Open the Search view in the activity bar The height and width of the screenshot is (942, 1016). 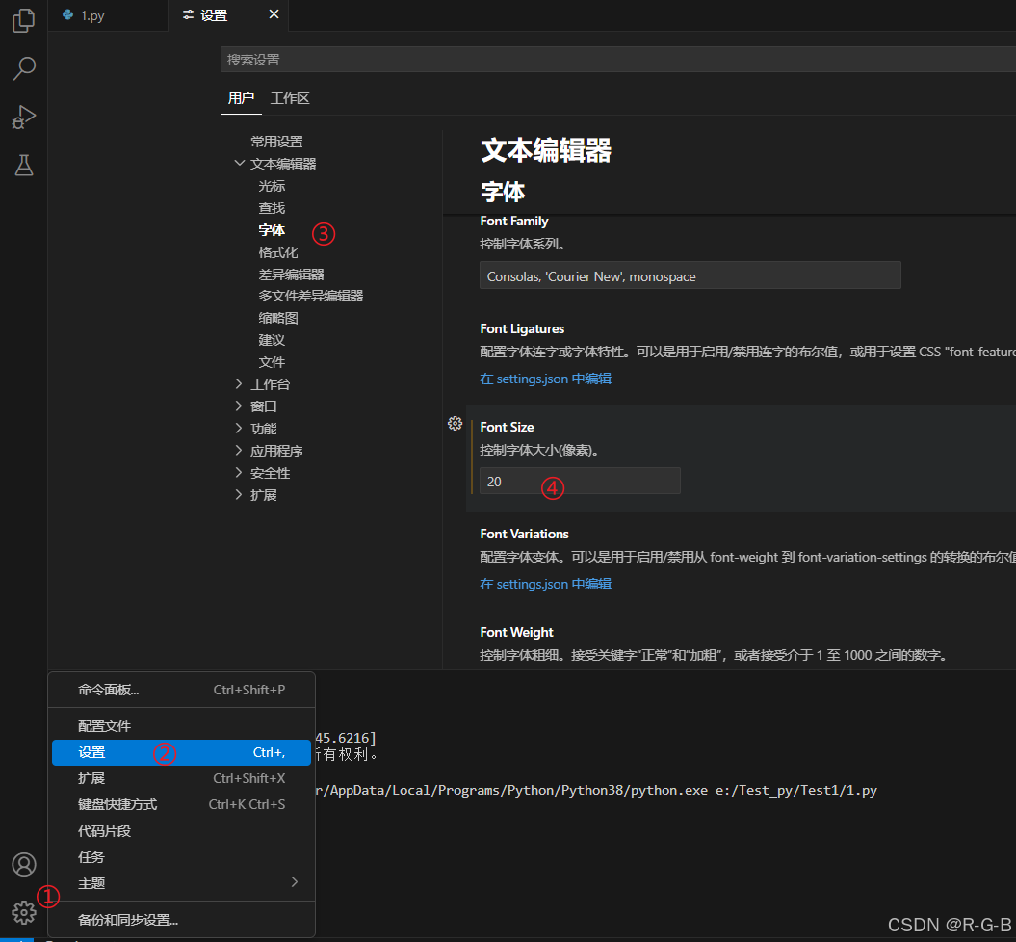(23, 68)
